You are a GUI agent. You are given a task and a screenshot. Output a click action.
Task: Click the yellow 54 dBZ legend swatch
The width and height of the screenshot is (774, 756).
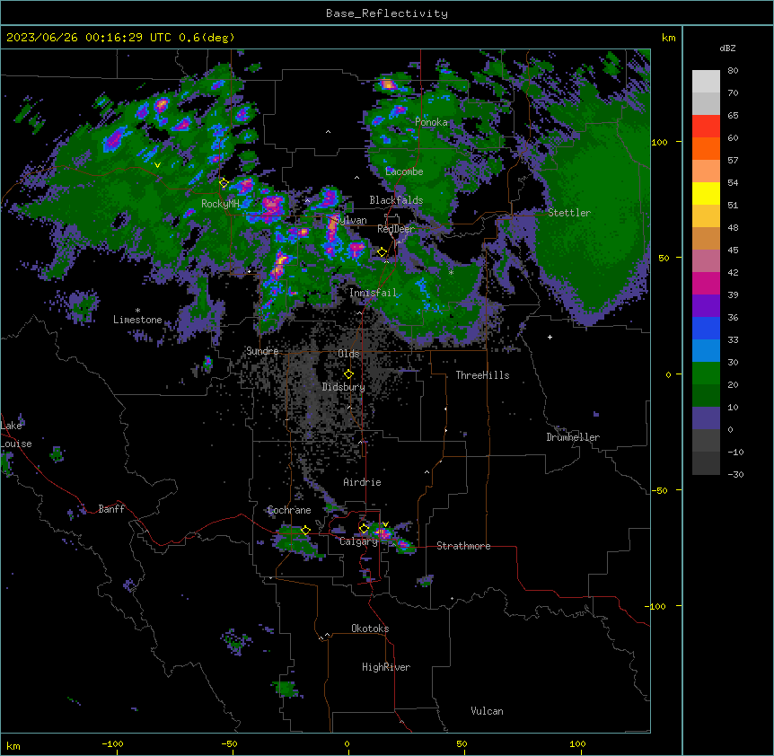pyautogui.click(x=706, y=193)
